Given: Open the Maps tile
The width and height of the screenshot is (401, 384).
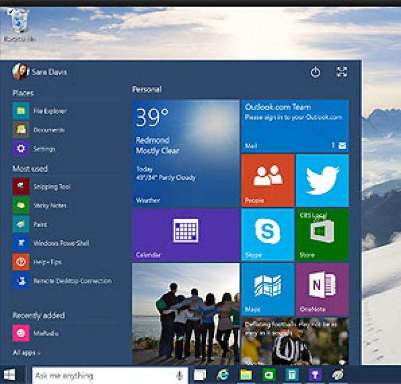Looking at the screenshot, I should [x=268, y=289].
